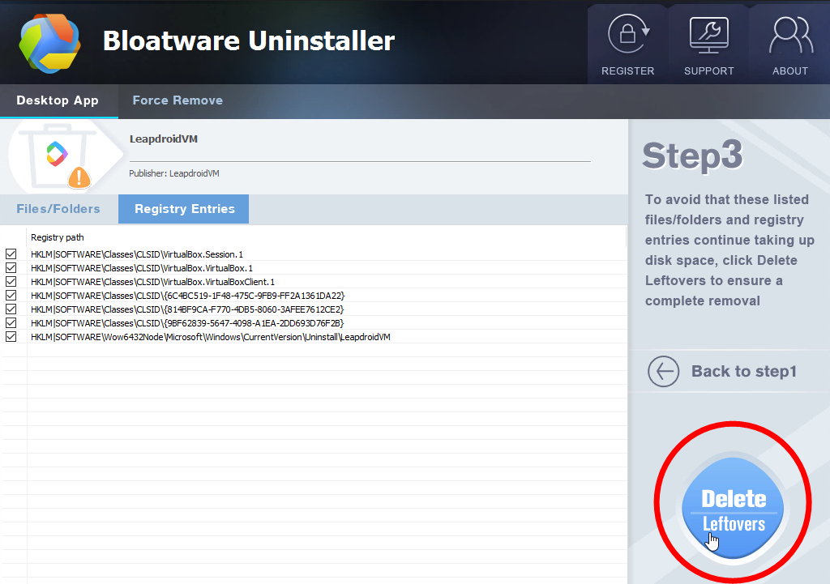Viewport: 830px width, 584px height.
Task: Toggle checkbox for CLSID {6C4BC519-1F48-475C-9FB9-FF2A1361DA22}
Action: tap(11, 295)
